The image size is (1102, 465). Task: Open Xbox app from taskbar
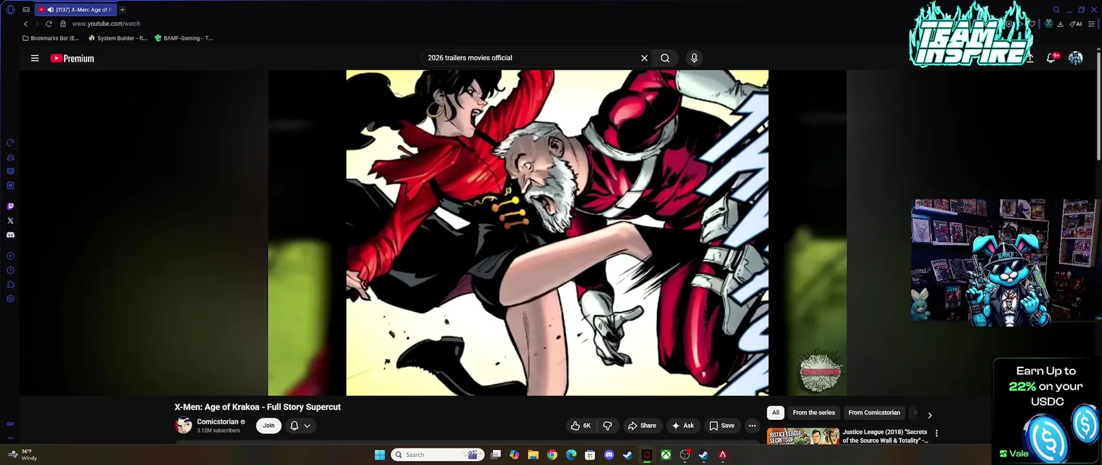(x=665, y=455)
